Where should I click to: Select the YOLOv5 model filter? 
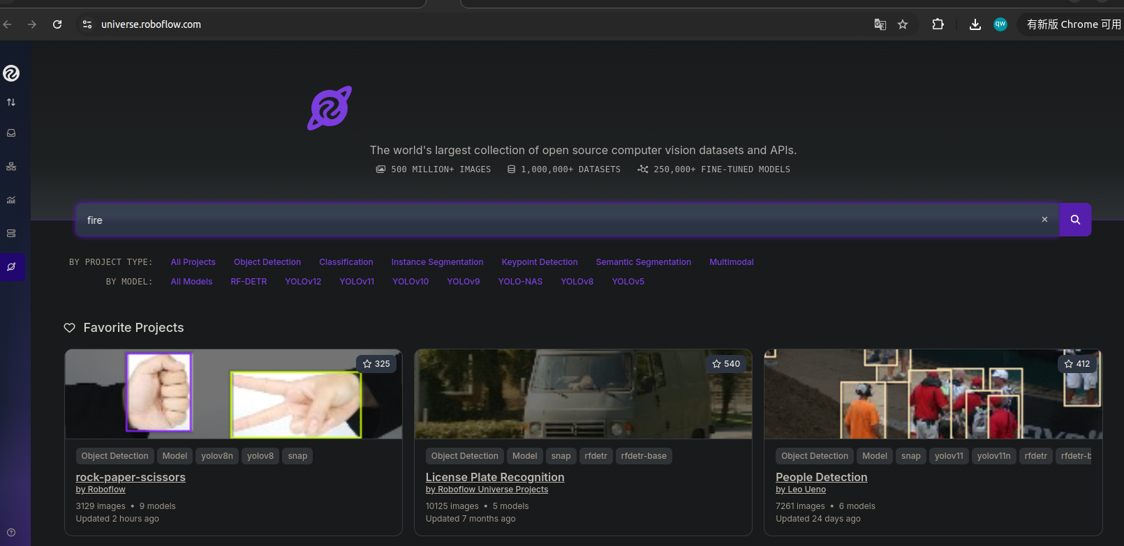pos(628,282)
